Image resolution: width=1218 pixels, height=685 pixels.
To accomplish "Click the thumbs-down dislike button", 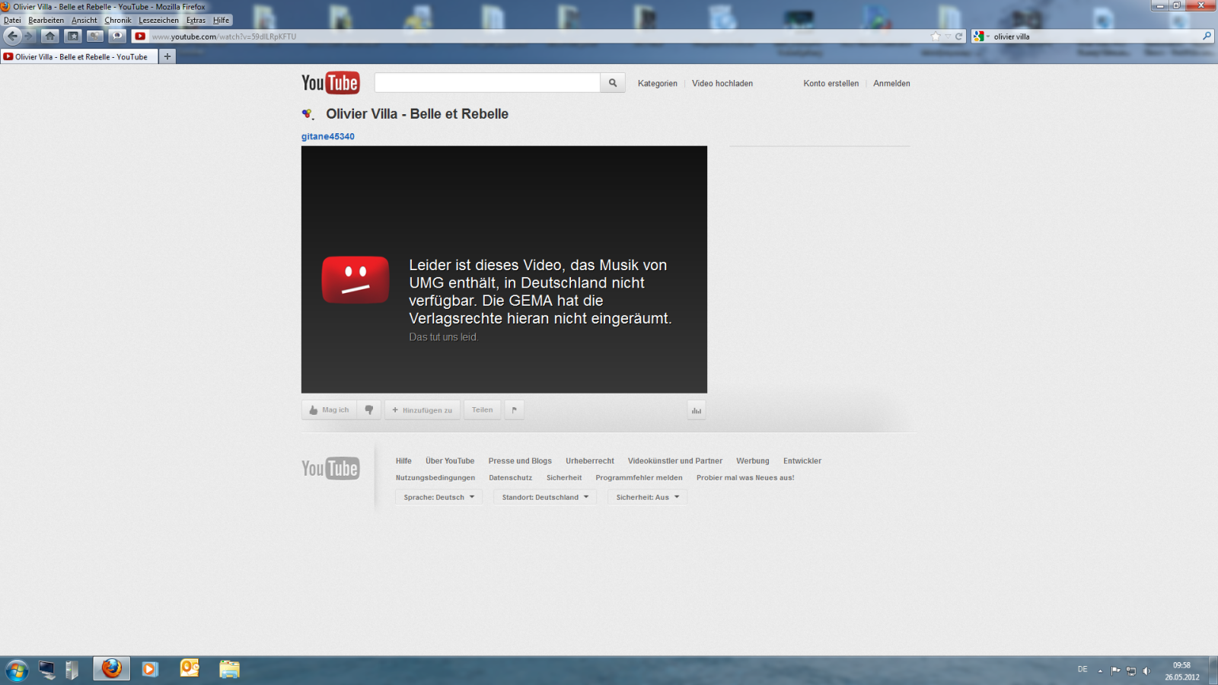I will click(369, 410).
